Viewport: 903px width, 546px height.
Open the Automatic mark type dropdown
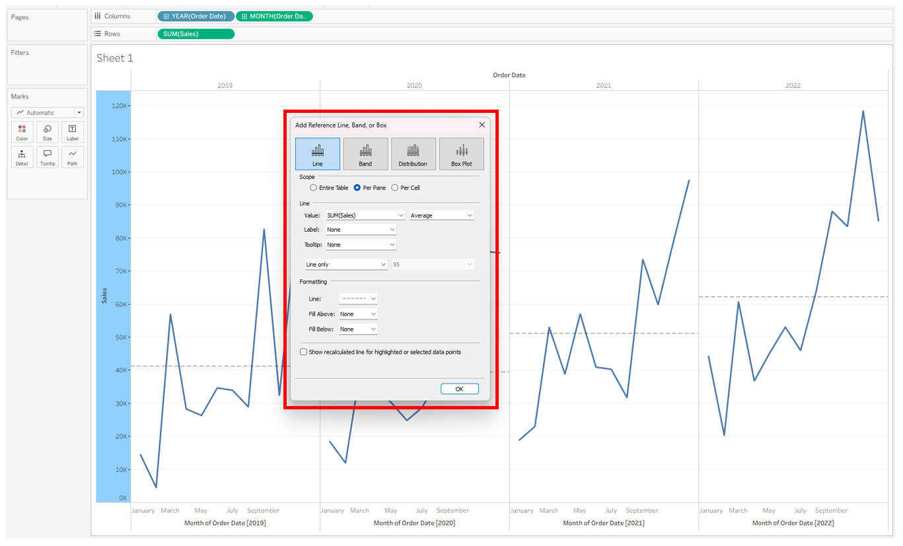click(48, 113)
